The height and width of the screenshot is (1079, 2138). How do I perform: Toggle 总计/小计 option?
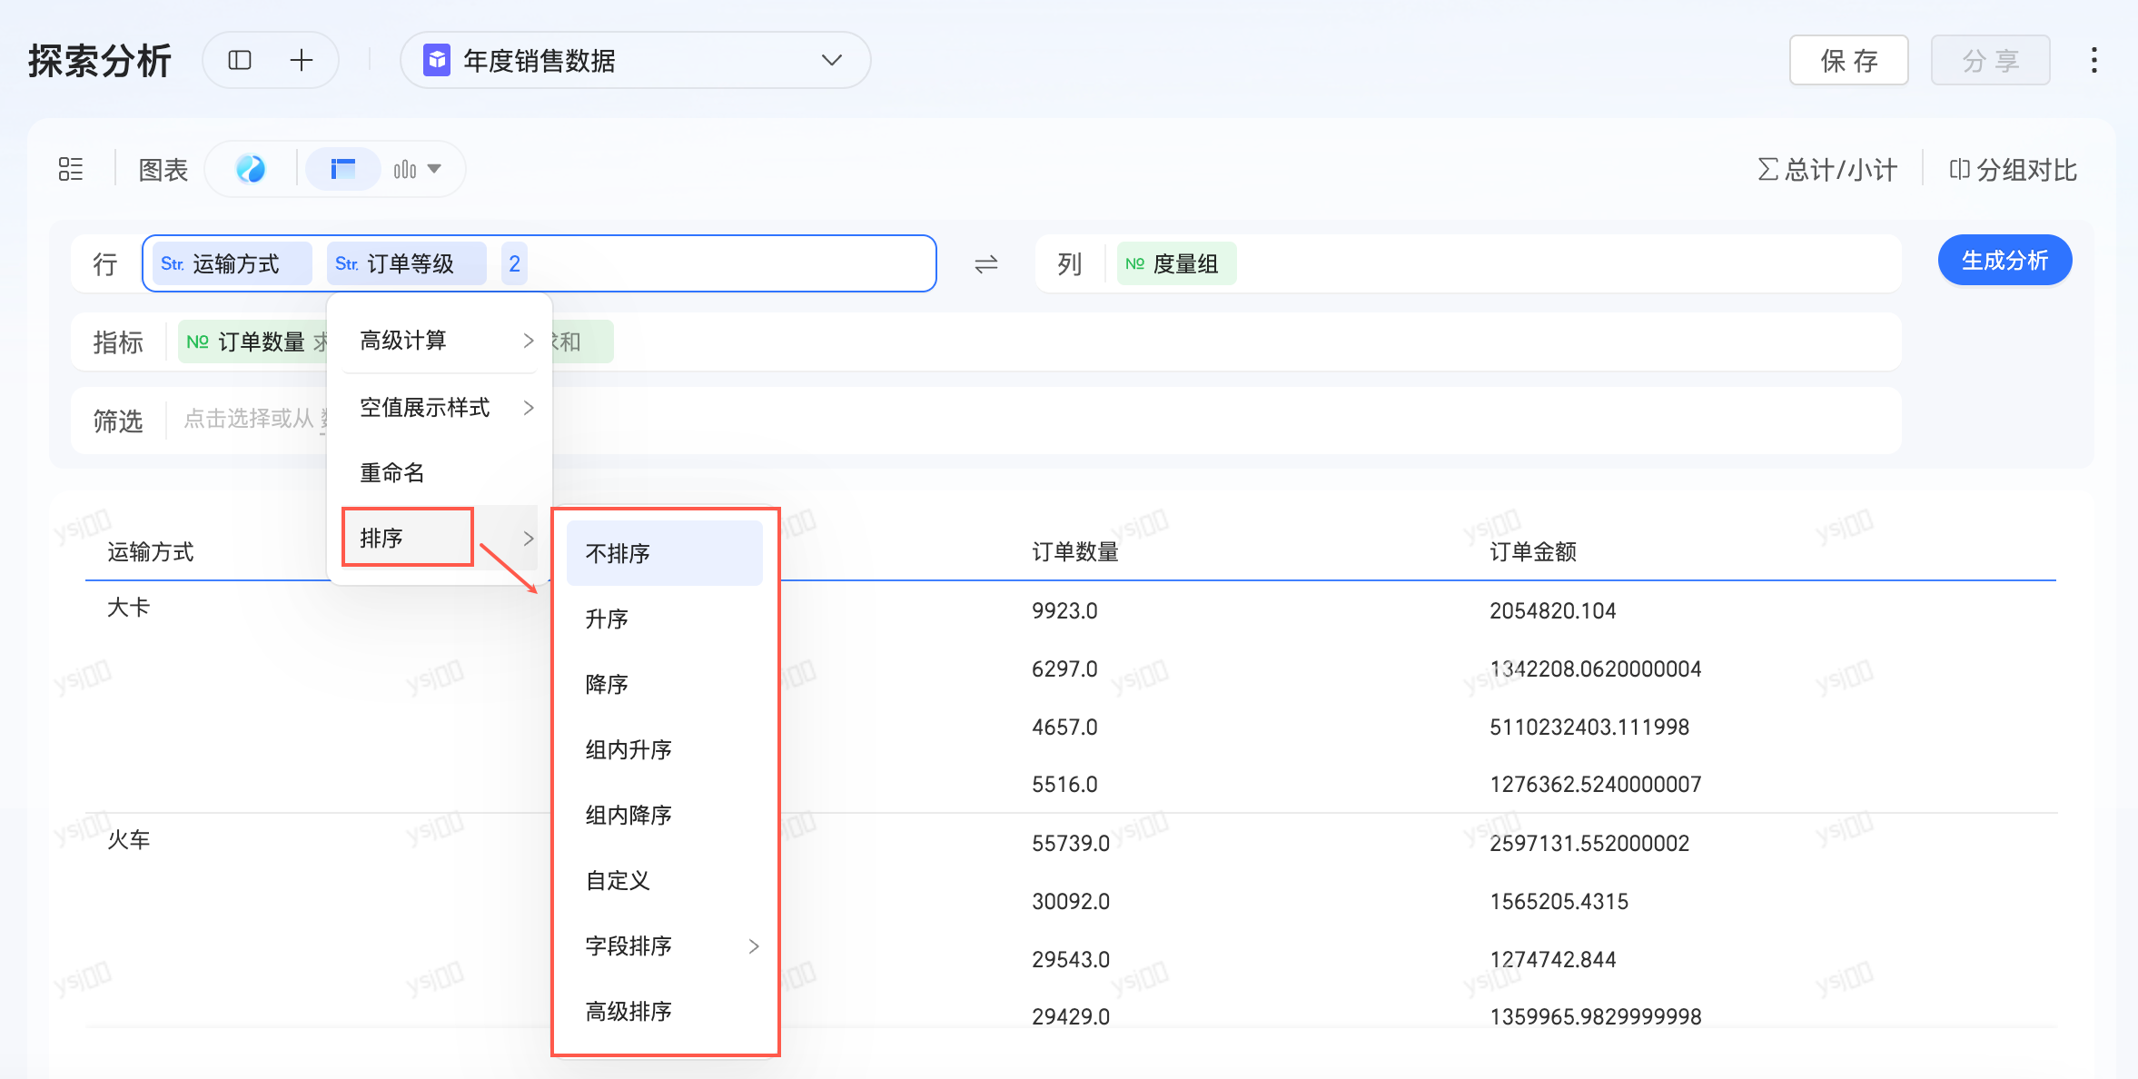click(x=1827, y=170)
